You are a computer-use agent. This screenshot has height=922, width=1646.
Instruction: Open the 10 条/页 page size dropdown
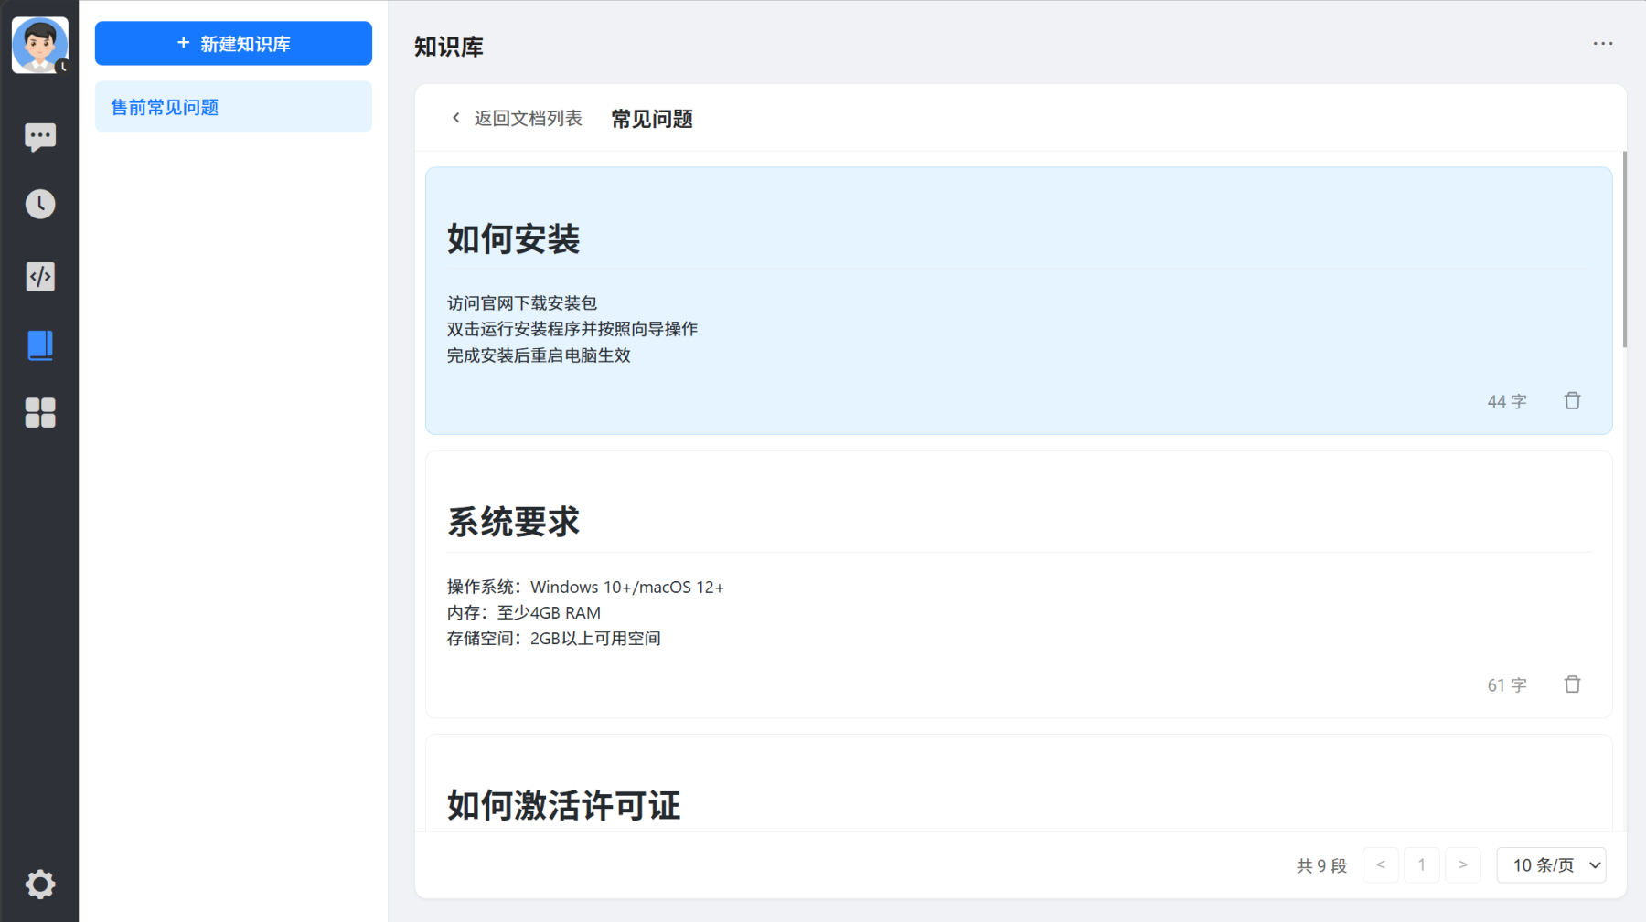[1551, 864]
